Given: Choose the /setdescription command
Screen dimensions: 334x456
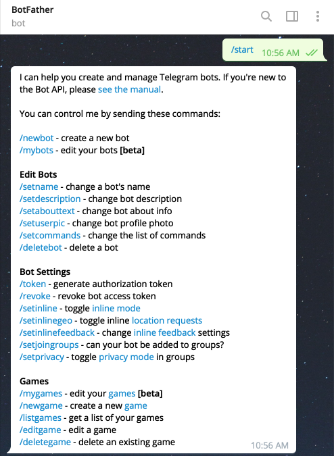Looking at the screenshot, I should point(50,199).
